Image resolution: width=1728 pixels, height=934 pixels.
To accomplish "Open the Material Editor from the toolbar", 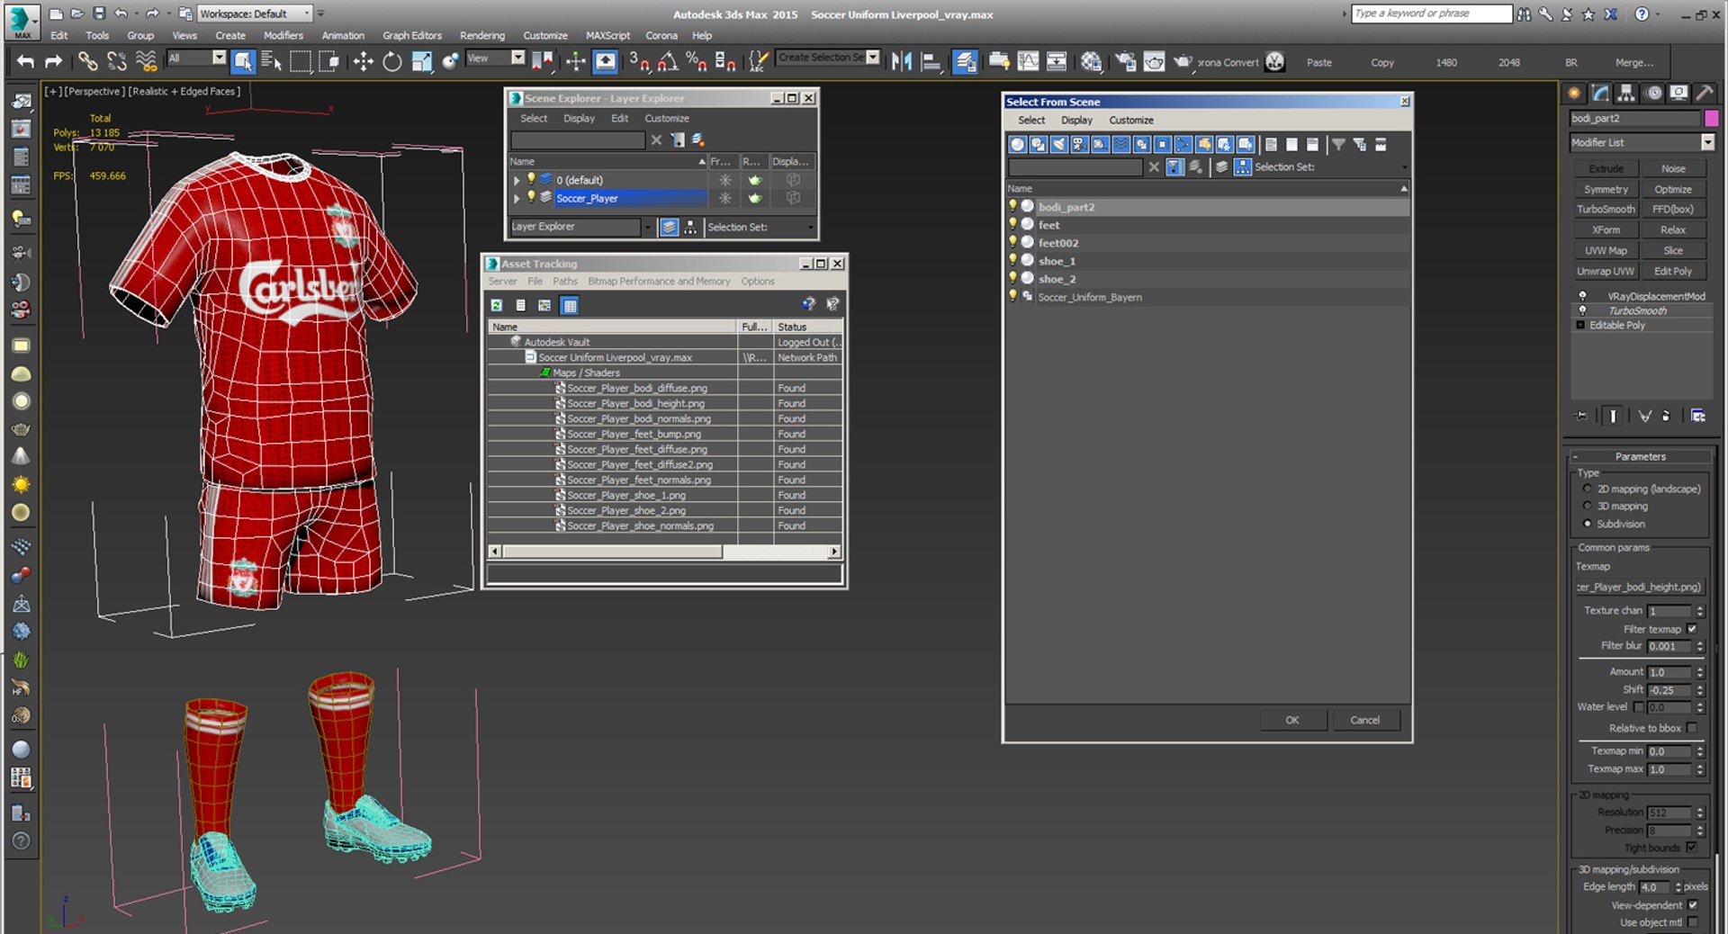I will (x=1092, y=61).
